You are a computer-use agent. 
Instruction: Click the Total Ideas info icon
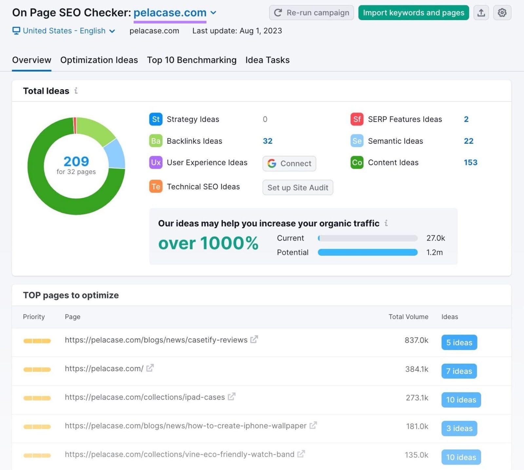click(76, 91)
